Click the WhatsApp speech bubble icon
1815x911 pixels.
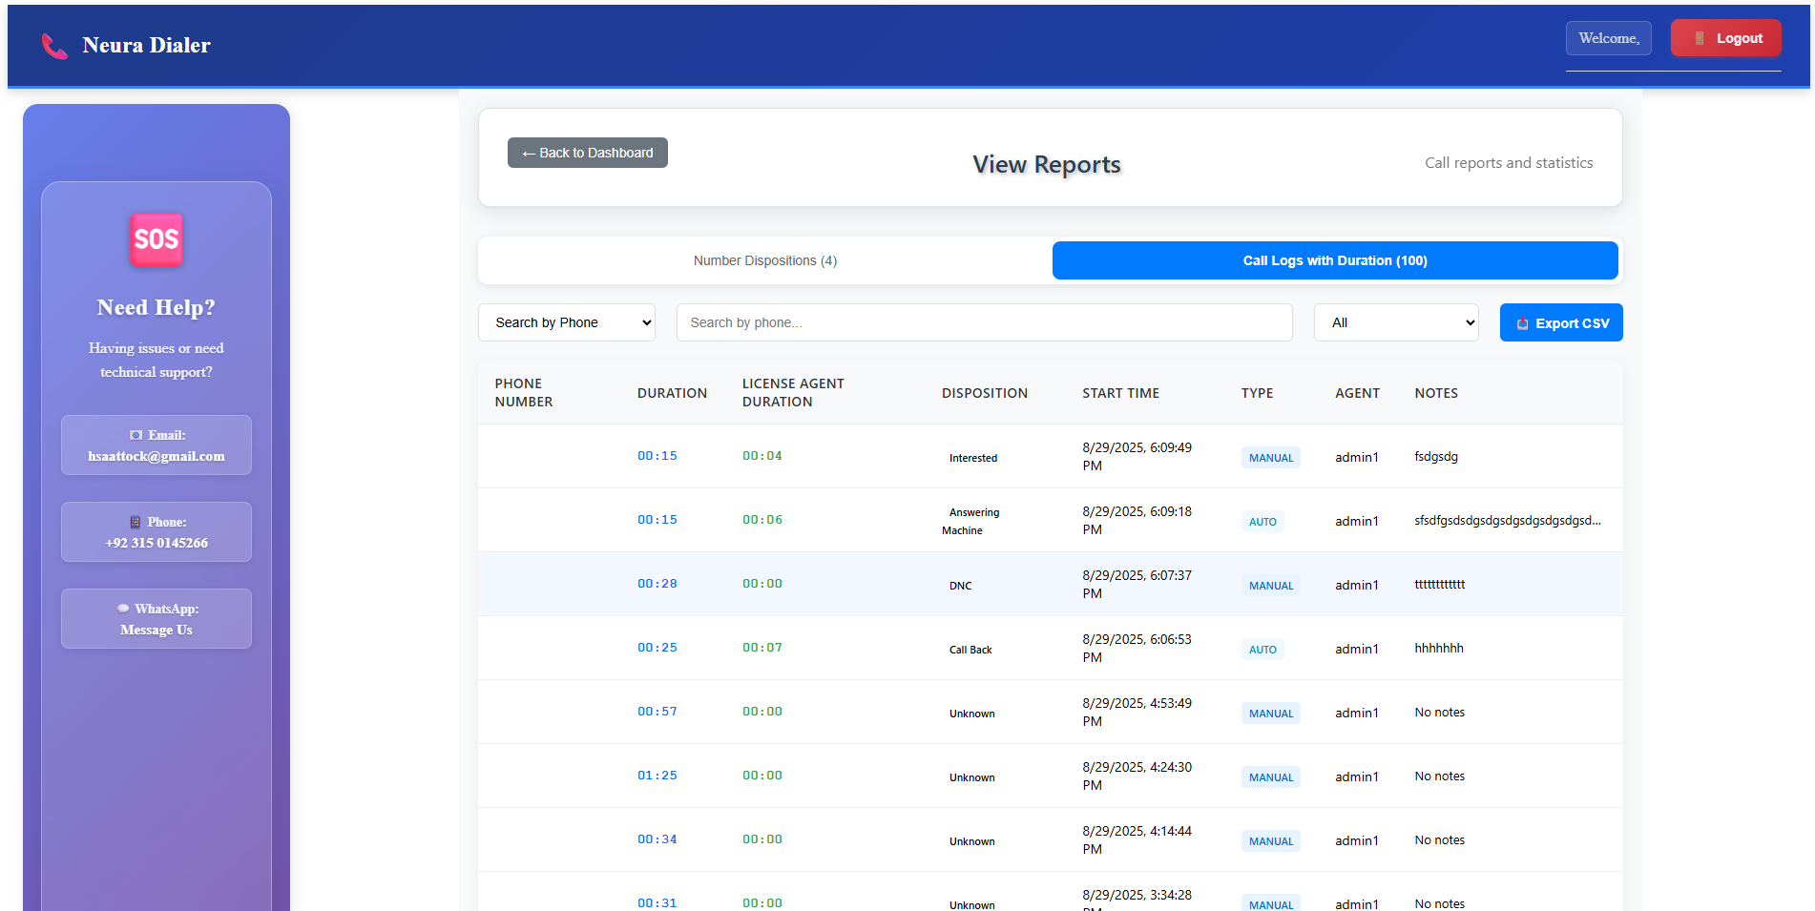point(123,609)
